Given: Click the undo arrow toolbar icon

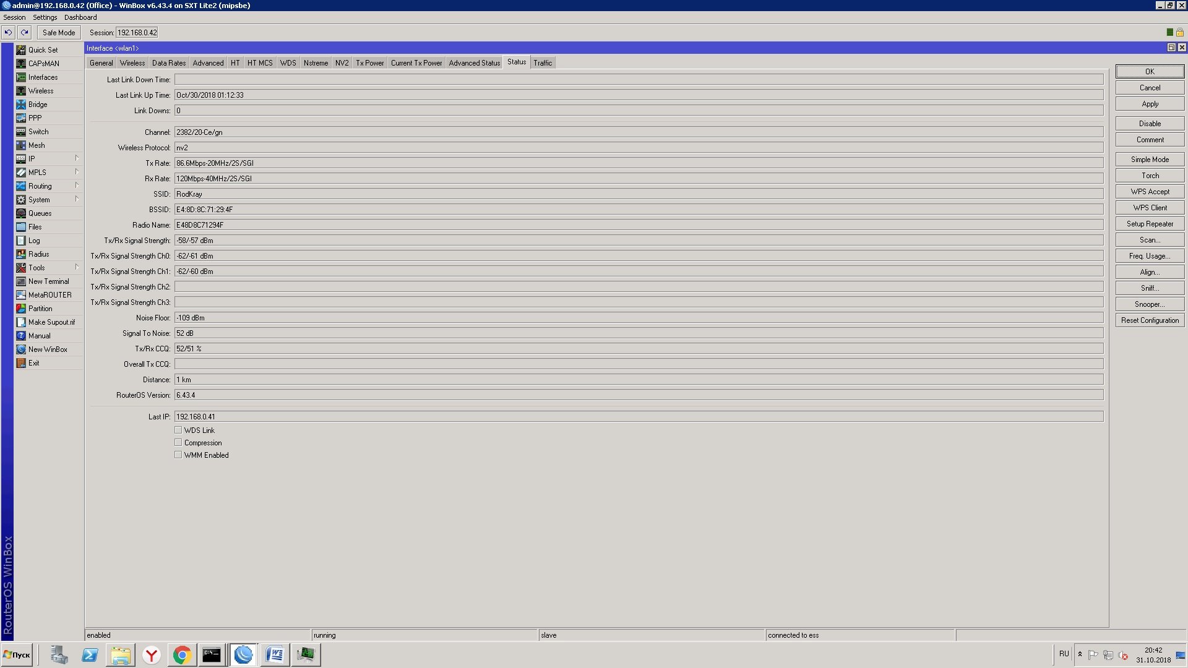Looking at the screenshot, I should pos(8,32).
